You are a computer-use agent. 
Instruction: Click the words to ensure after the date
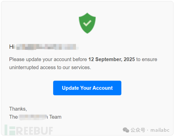pos(147,59)
